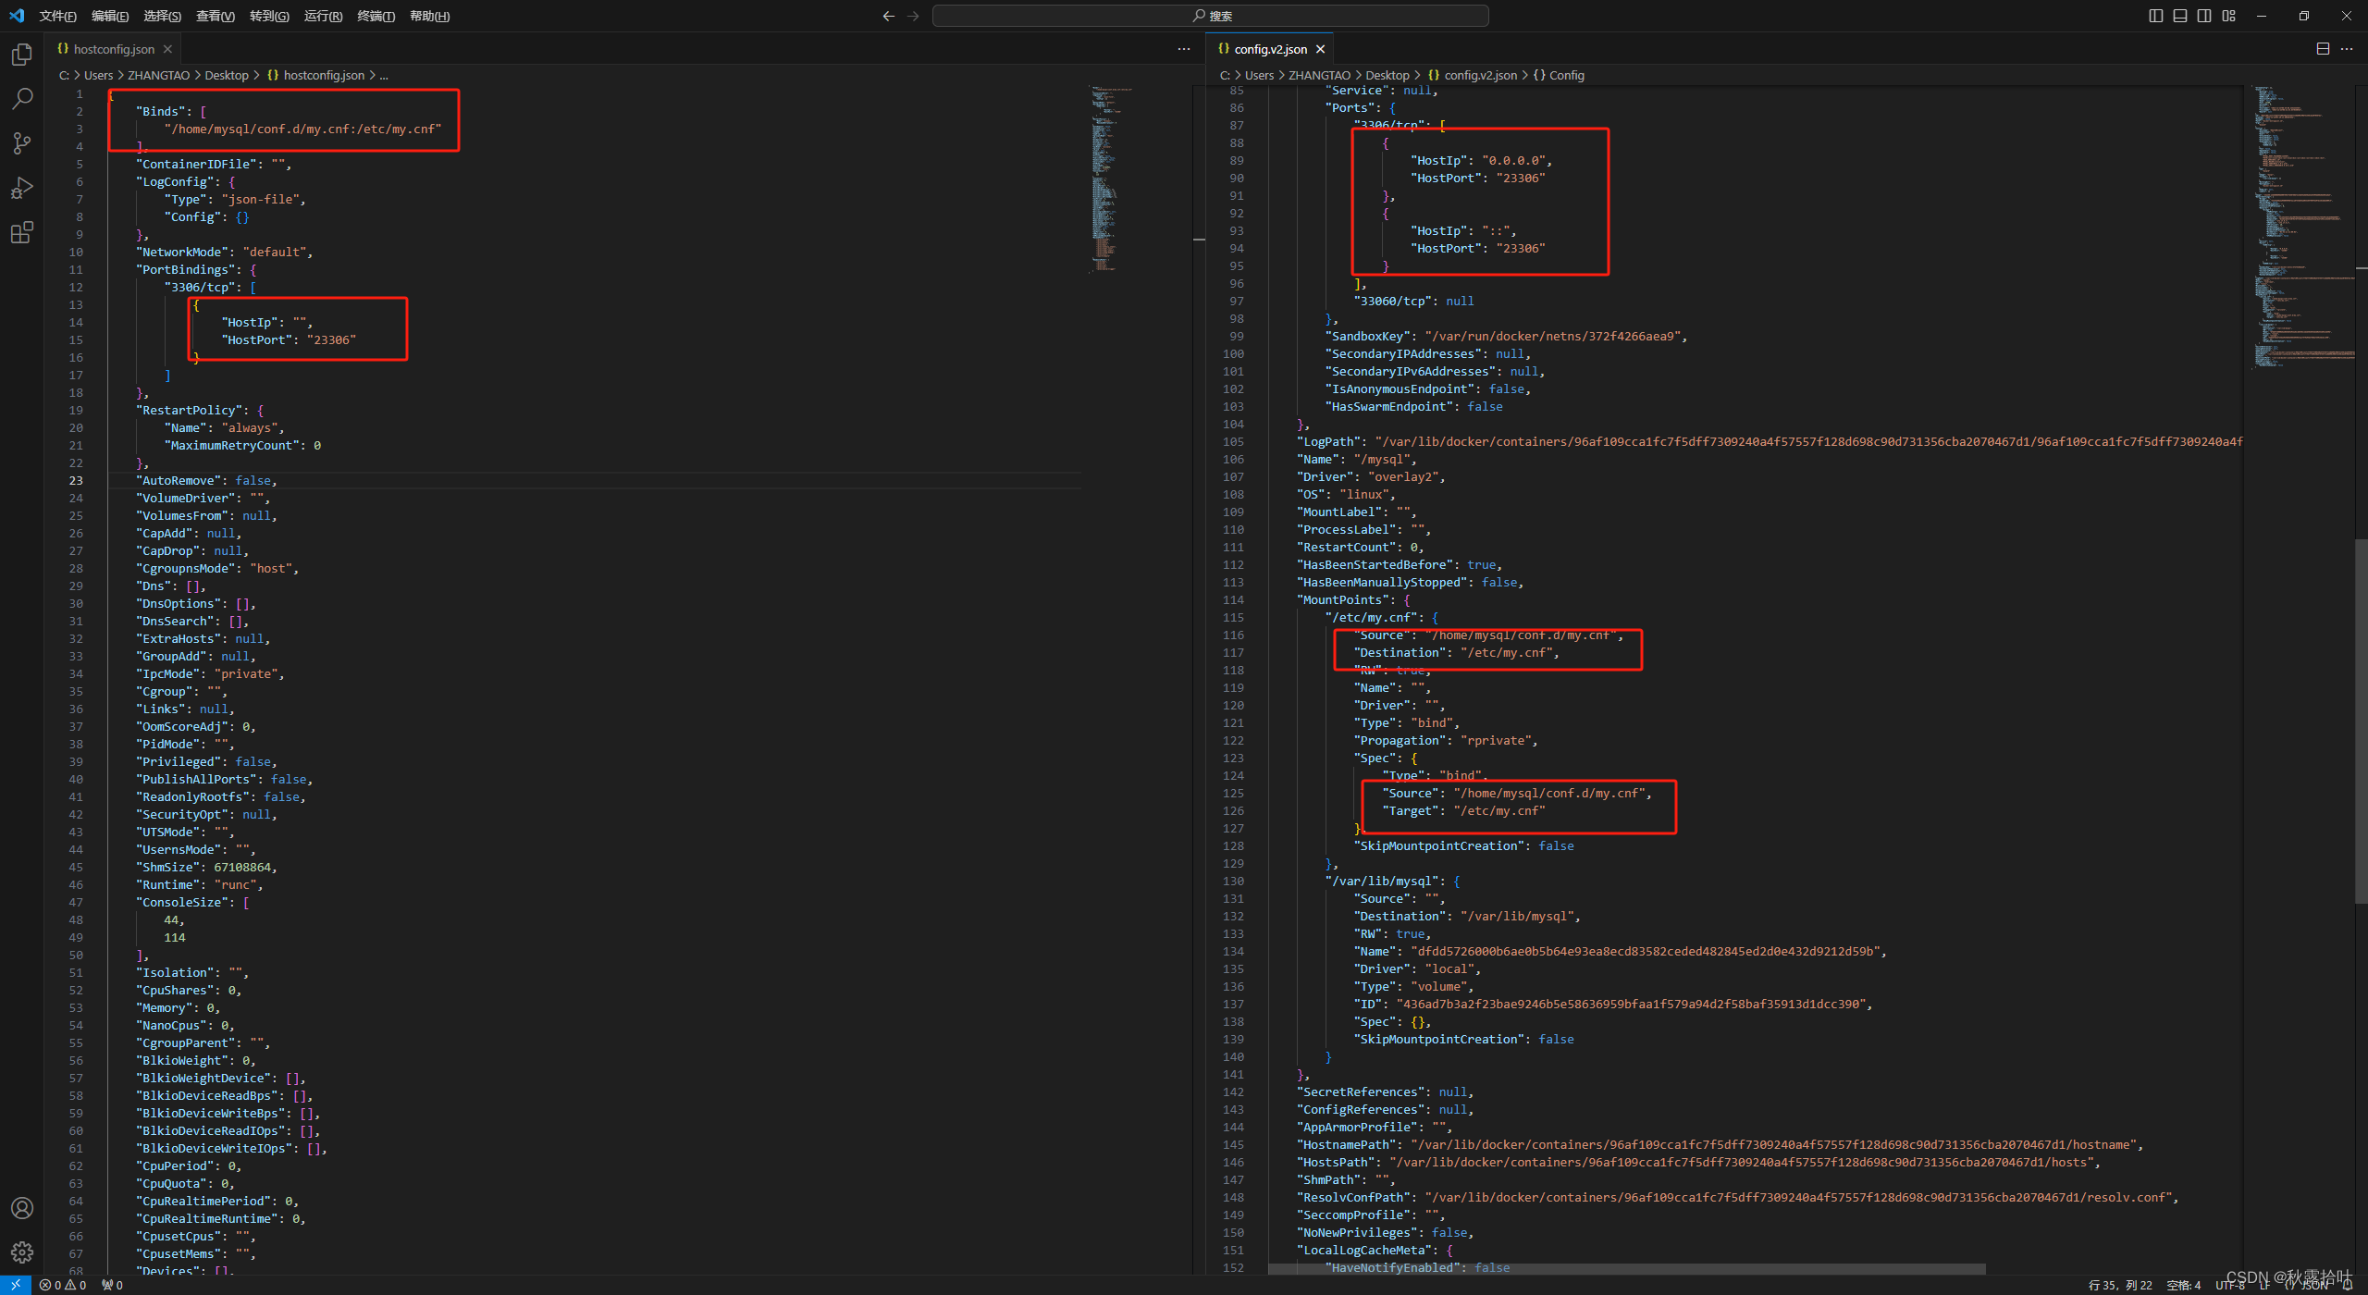The height and width of the screenshot is (1295, 2368).
Task: Click line number 105 in right editor gutter
Action: [x=1233, y=441]
